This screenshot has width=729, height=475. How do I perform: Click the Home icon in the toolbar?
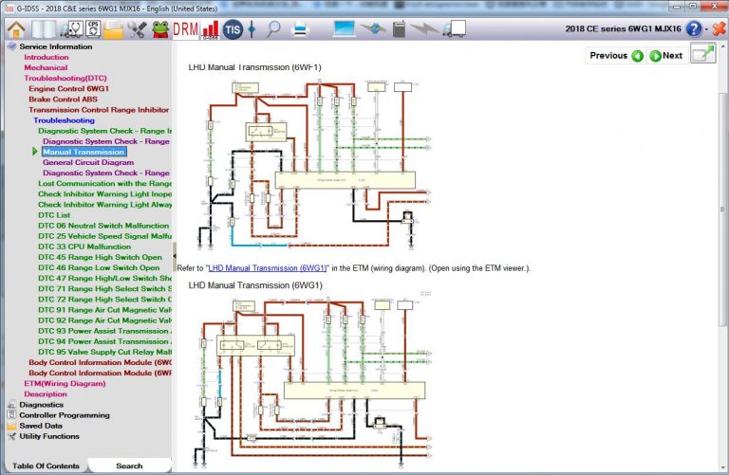click(x=14, y=28)
